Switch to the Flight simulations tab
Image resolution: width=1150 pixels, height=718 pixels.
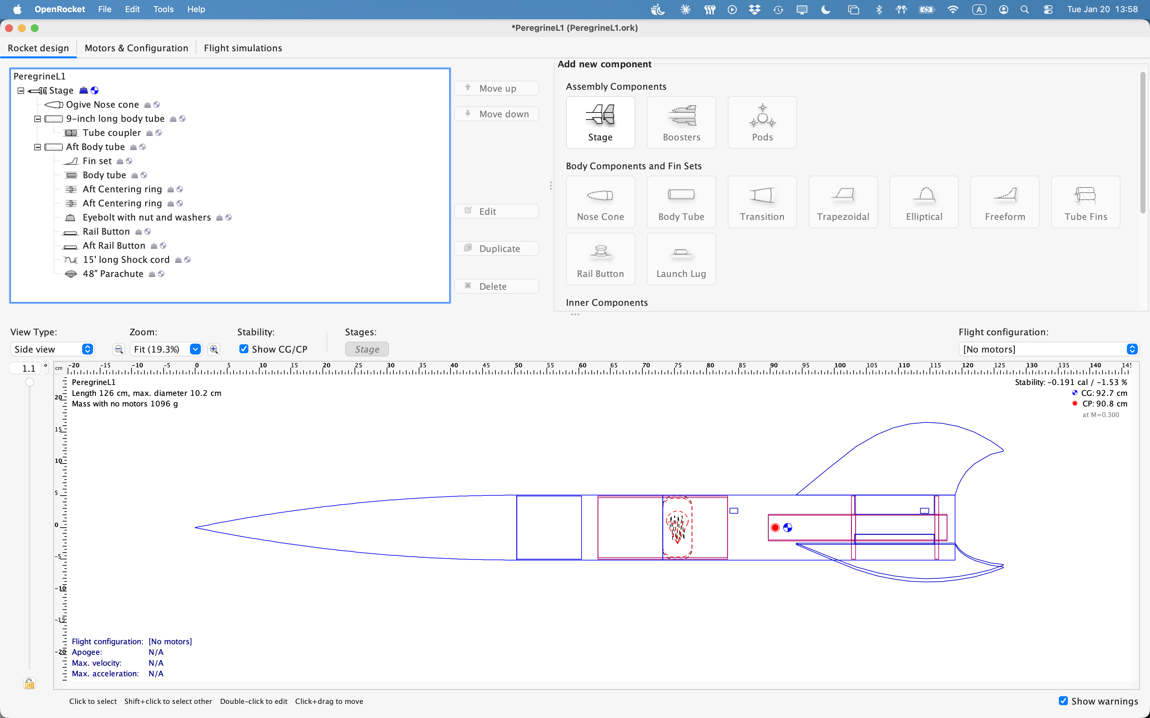(x=243, y=47)
